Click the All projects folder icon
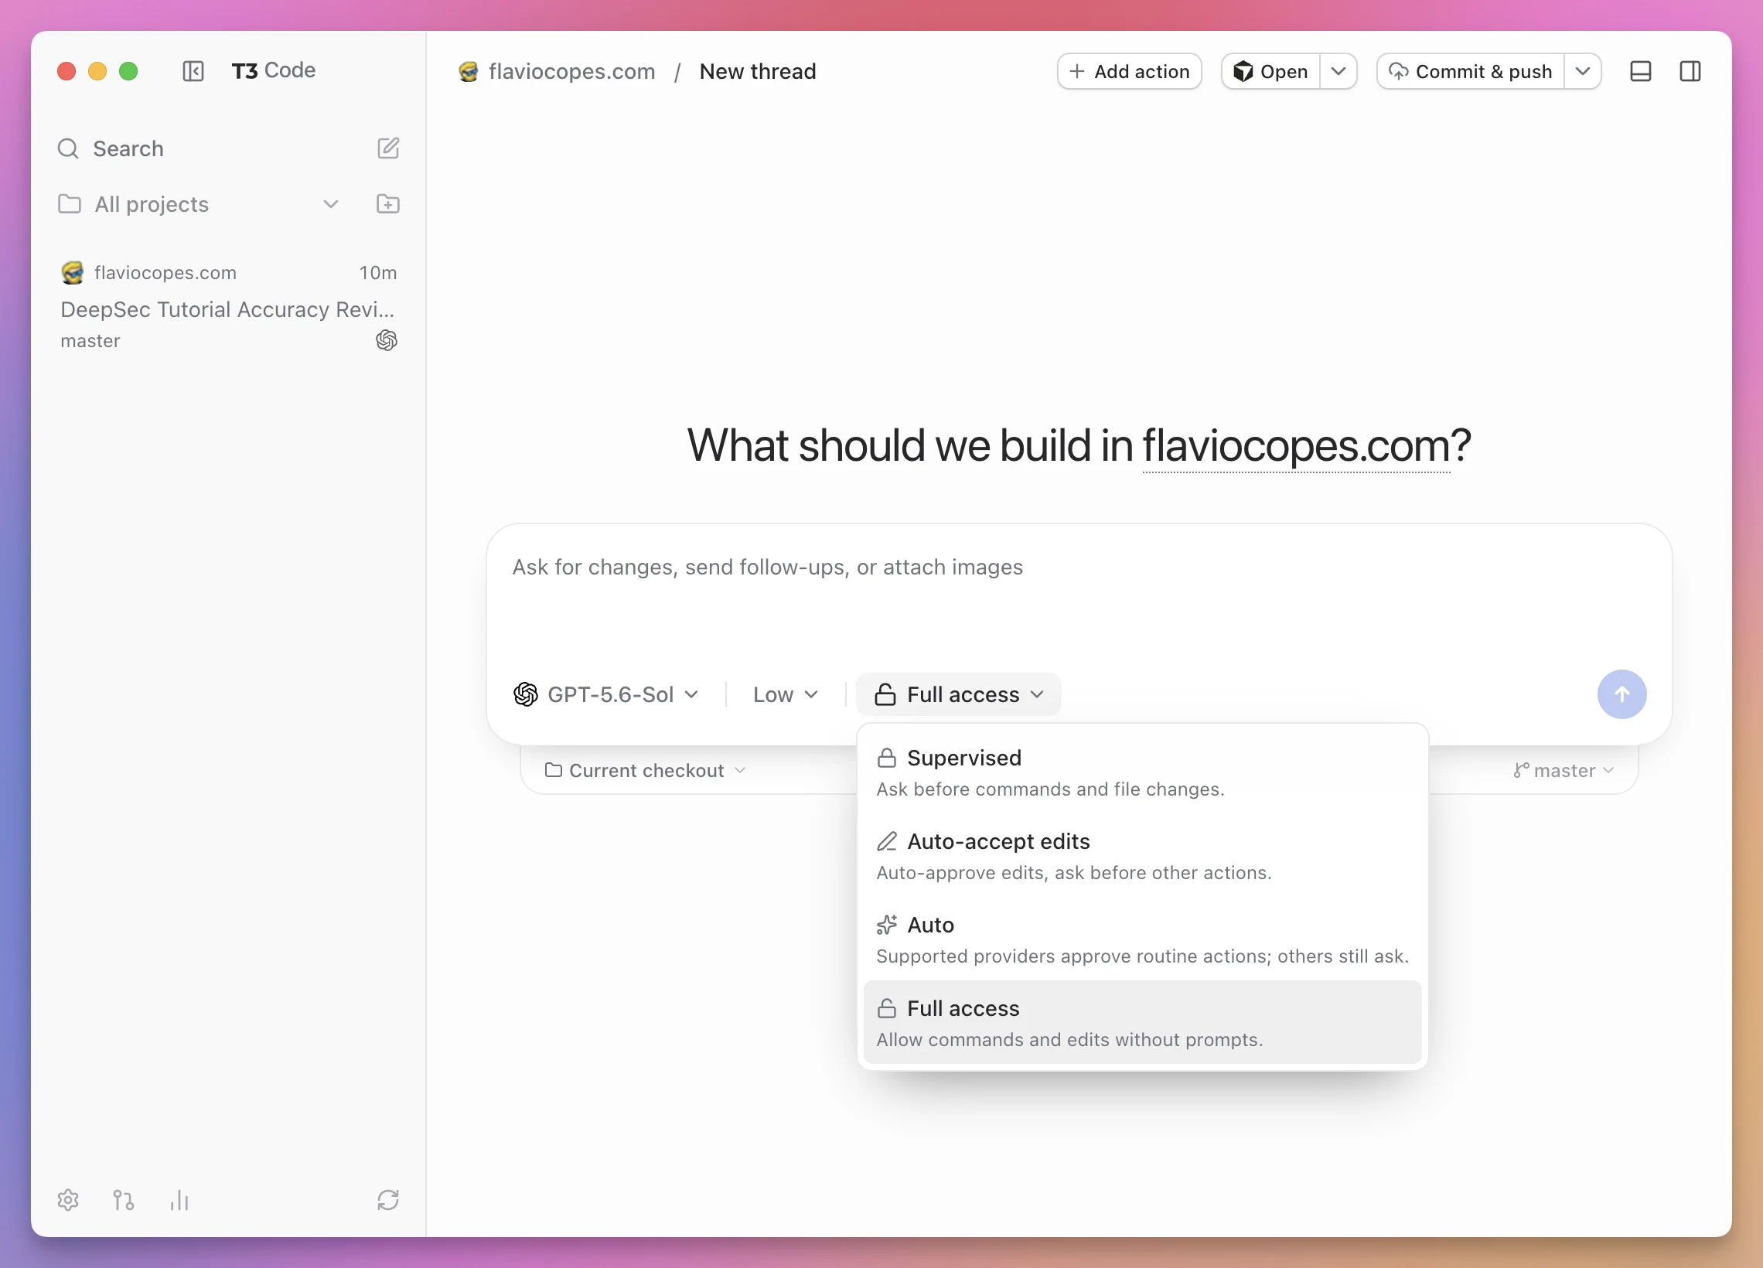Viewport: 1763px width, 1268px height. point(69,204)
